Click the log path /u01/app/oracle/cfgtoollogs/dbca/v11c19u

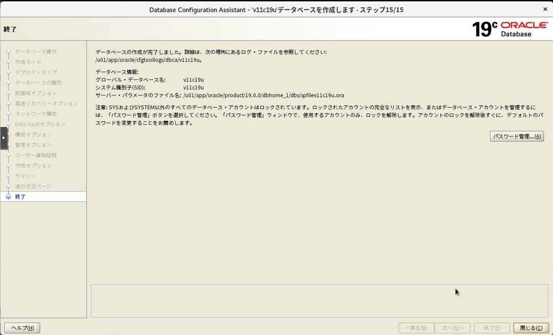point(148,60)
